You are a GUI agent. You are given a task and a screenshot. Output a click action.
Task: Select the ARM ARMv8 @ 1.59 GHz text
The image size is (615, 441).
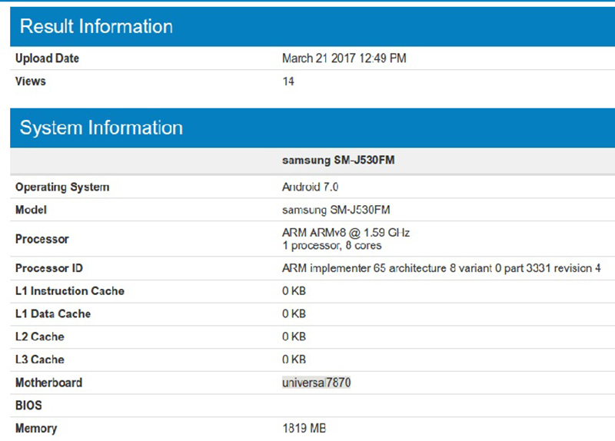346,233
